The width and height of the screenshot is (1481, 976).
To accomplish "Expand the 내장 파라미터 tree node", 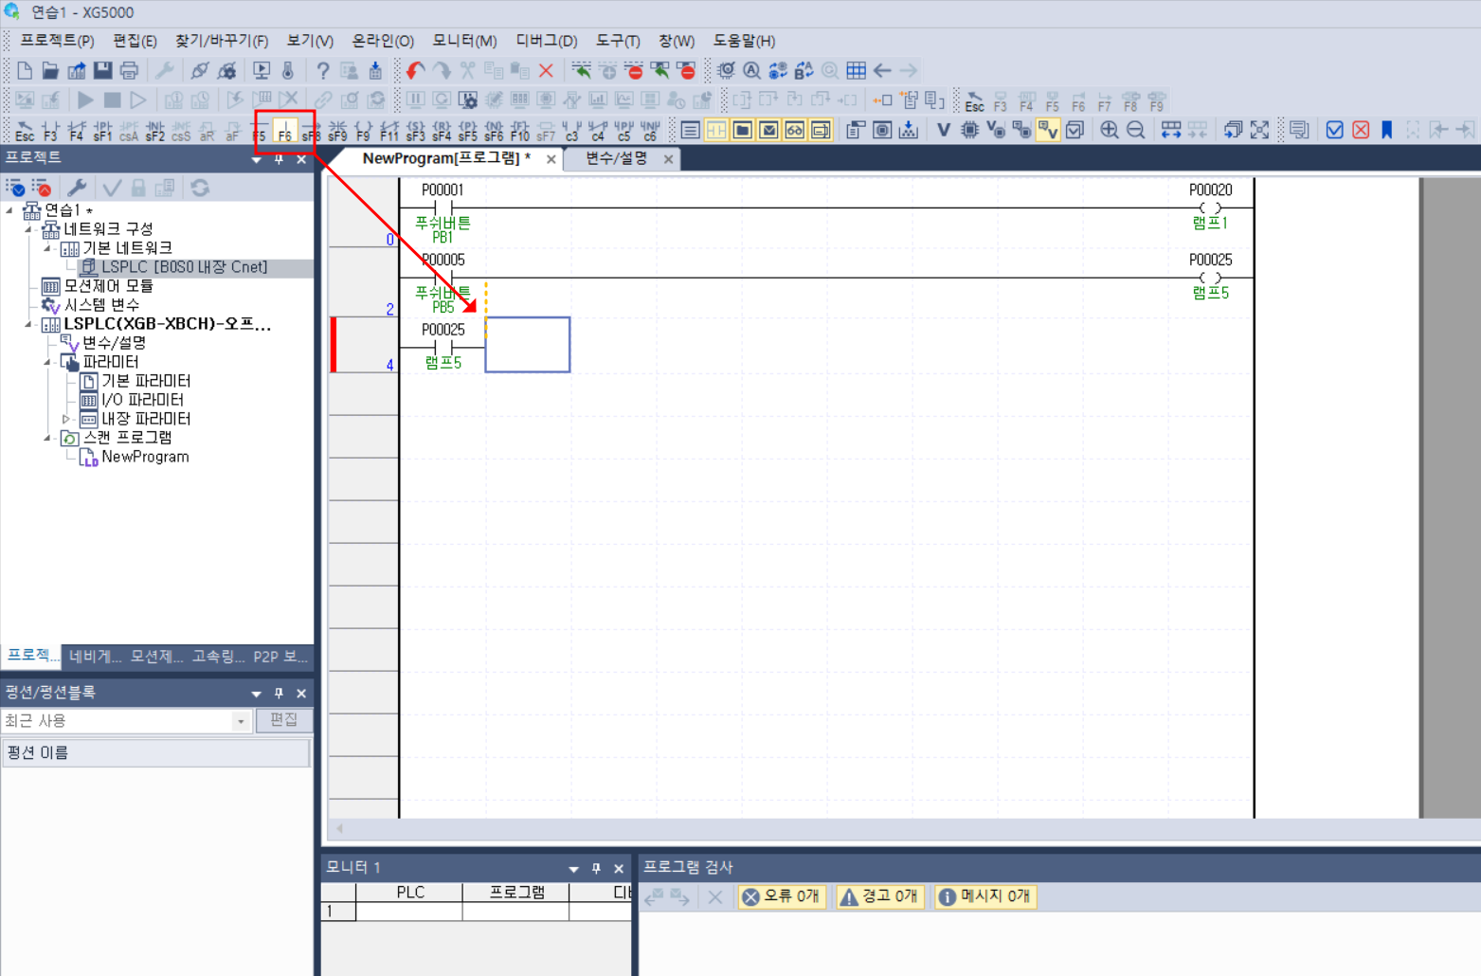I will pos(66,419).
